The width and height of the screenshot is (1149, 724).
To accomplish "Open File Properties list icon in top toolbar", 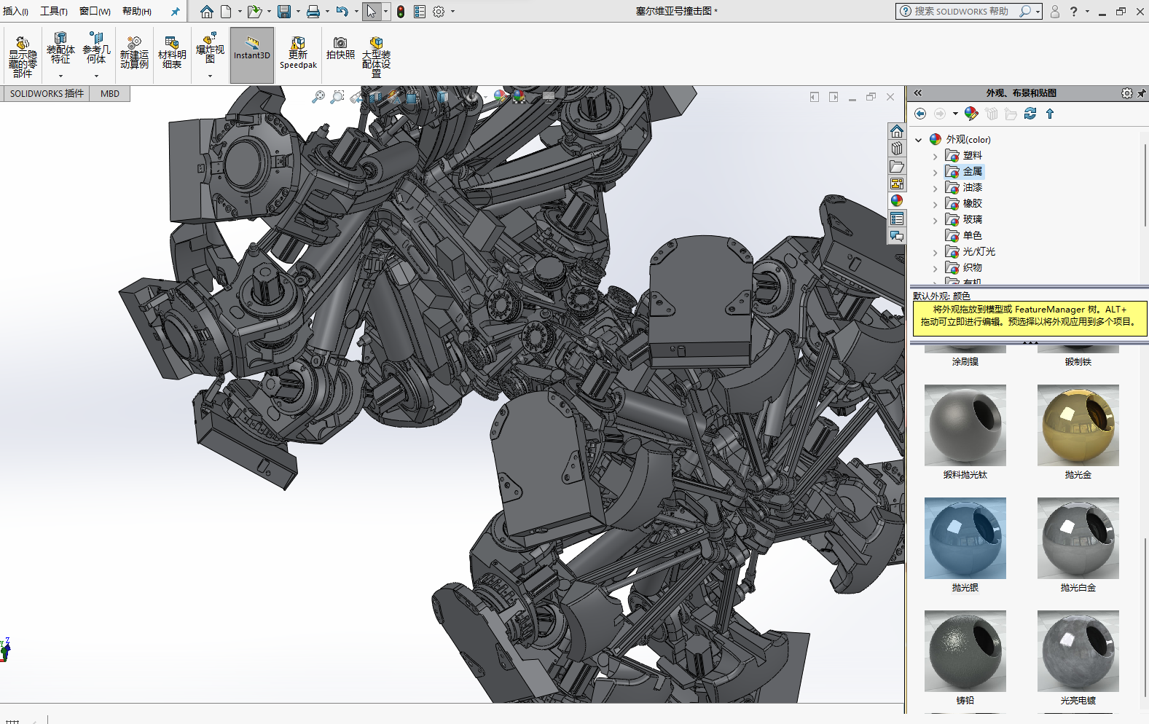I will click(420, 12).
